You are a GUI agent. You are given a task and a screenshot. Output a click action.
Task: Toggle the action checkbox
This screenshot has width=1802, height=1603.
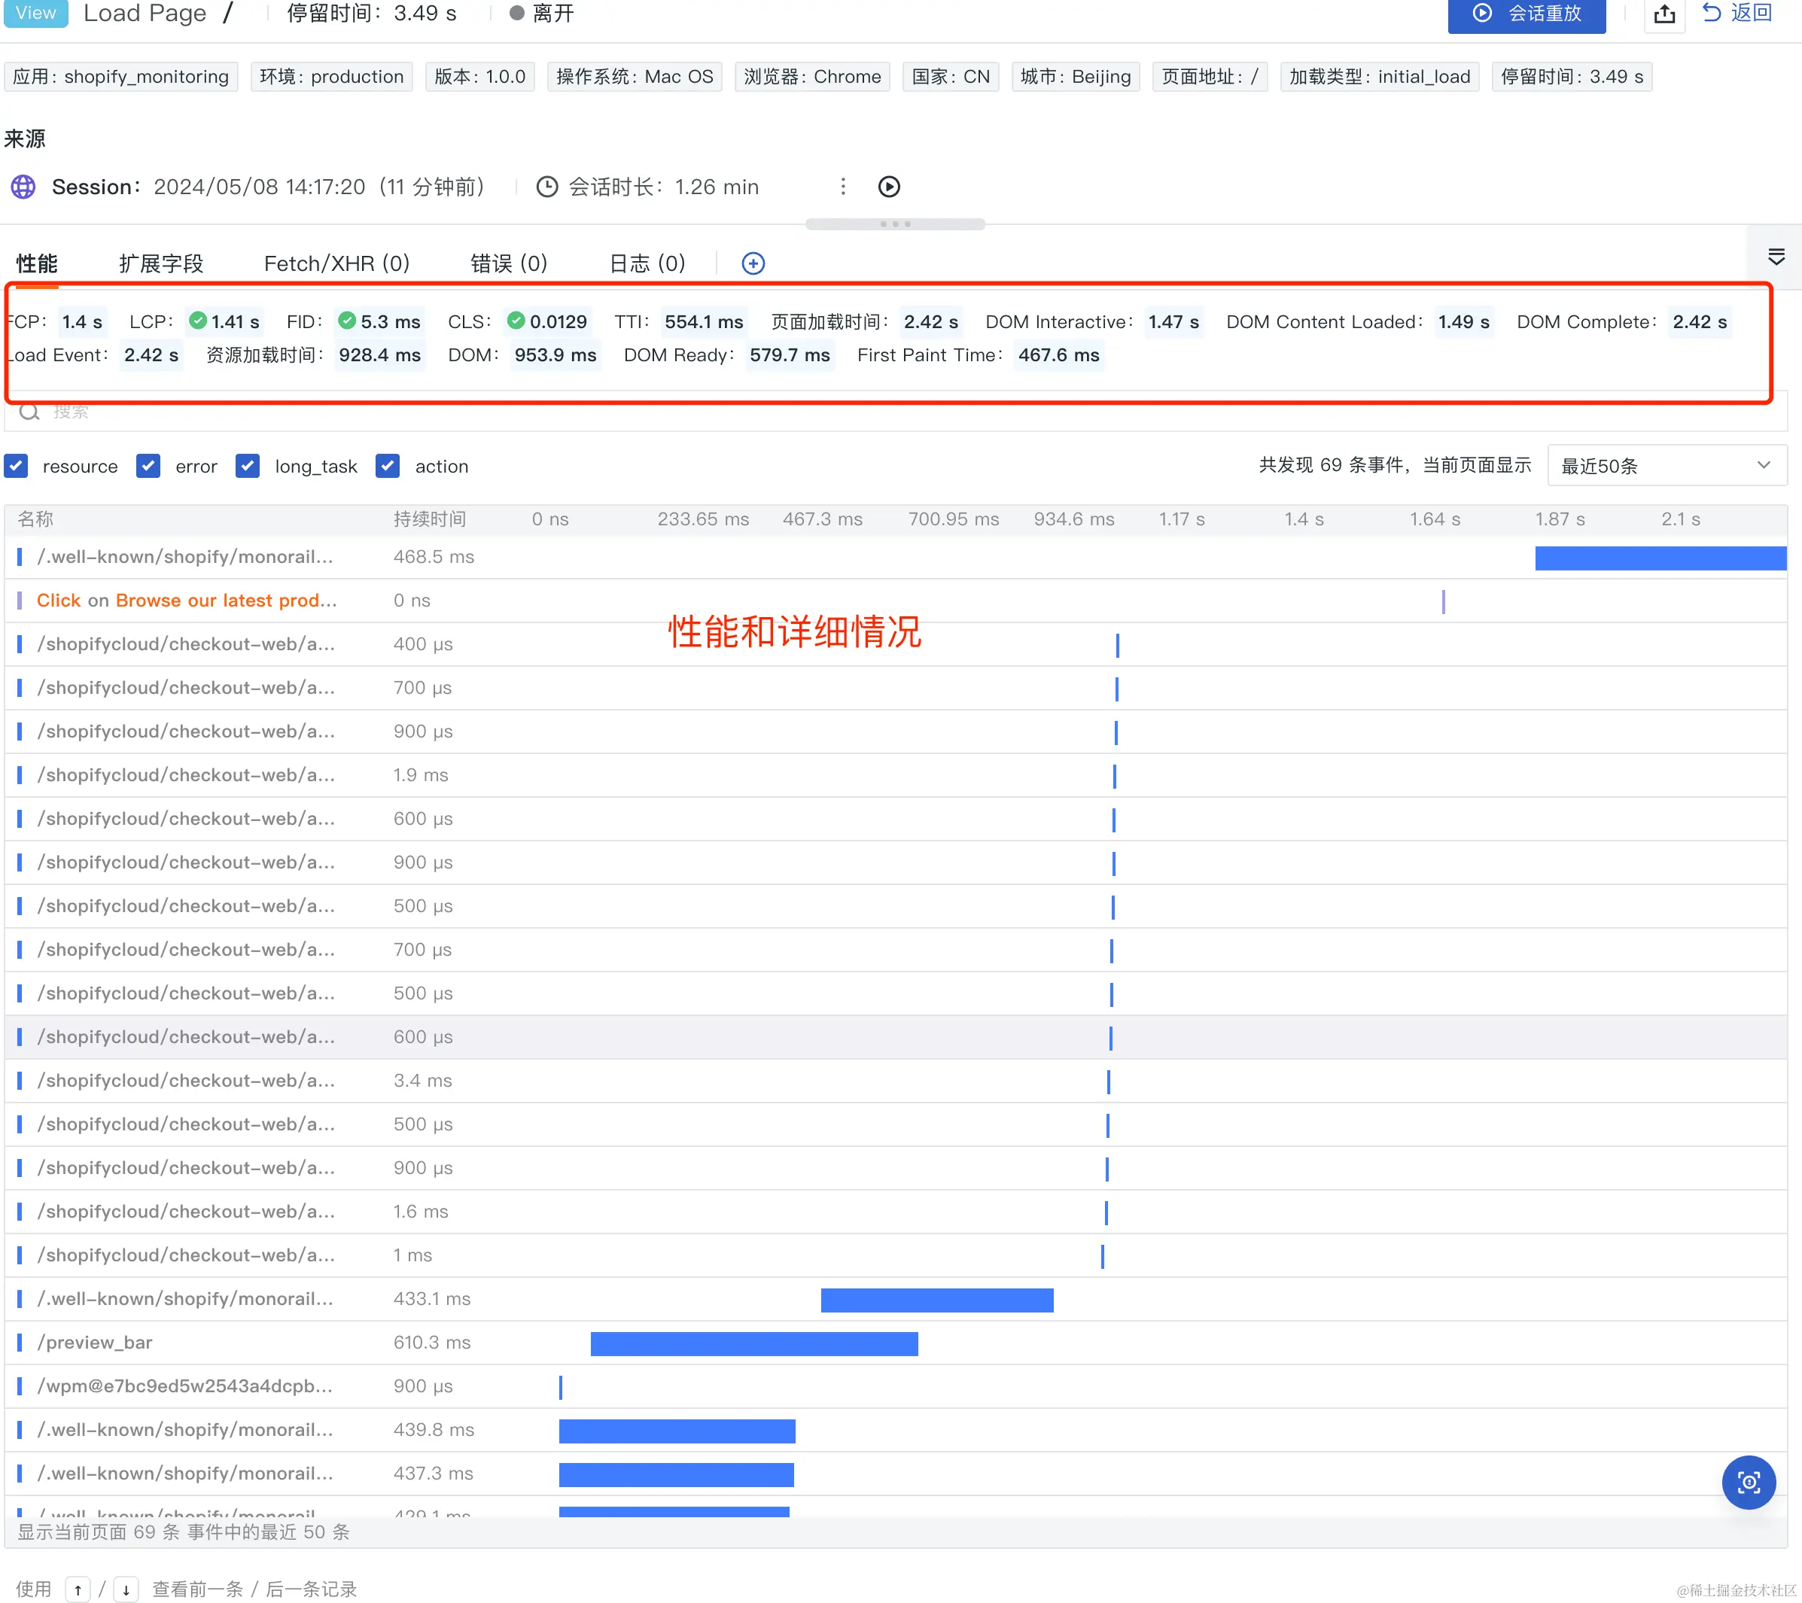click(x=388, y=466)
